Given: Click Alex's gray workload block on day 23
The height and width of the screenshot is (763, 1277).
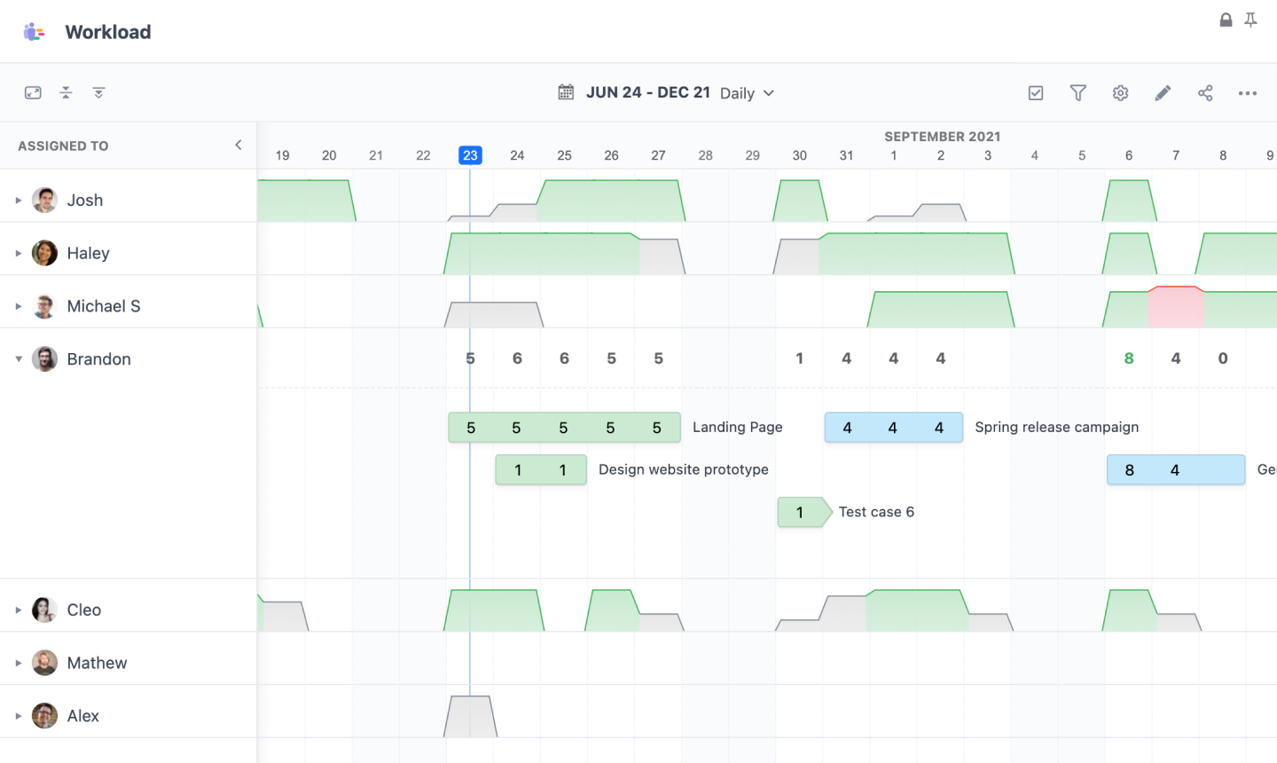Looking at the screenshot, I should tap(470, 717).
